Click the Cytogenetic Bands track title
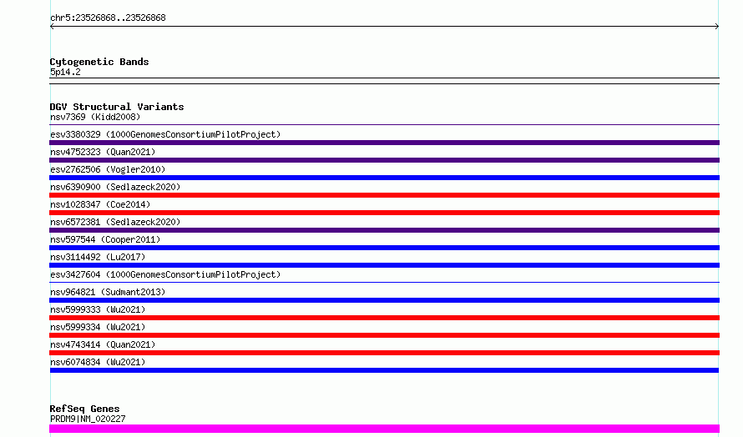 (x=99, y=62)
